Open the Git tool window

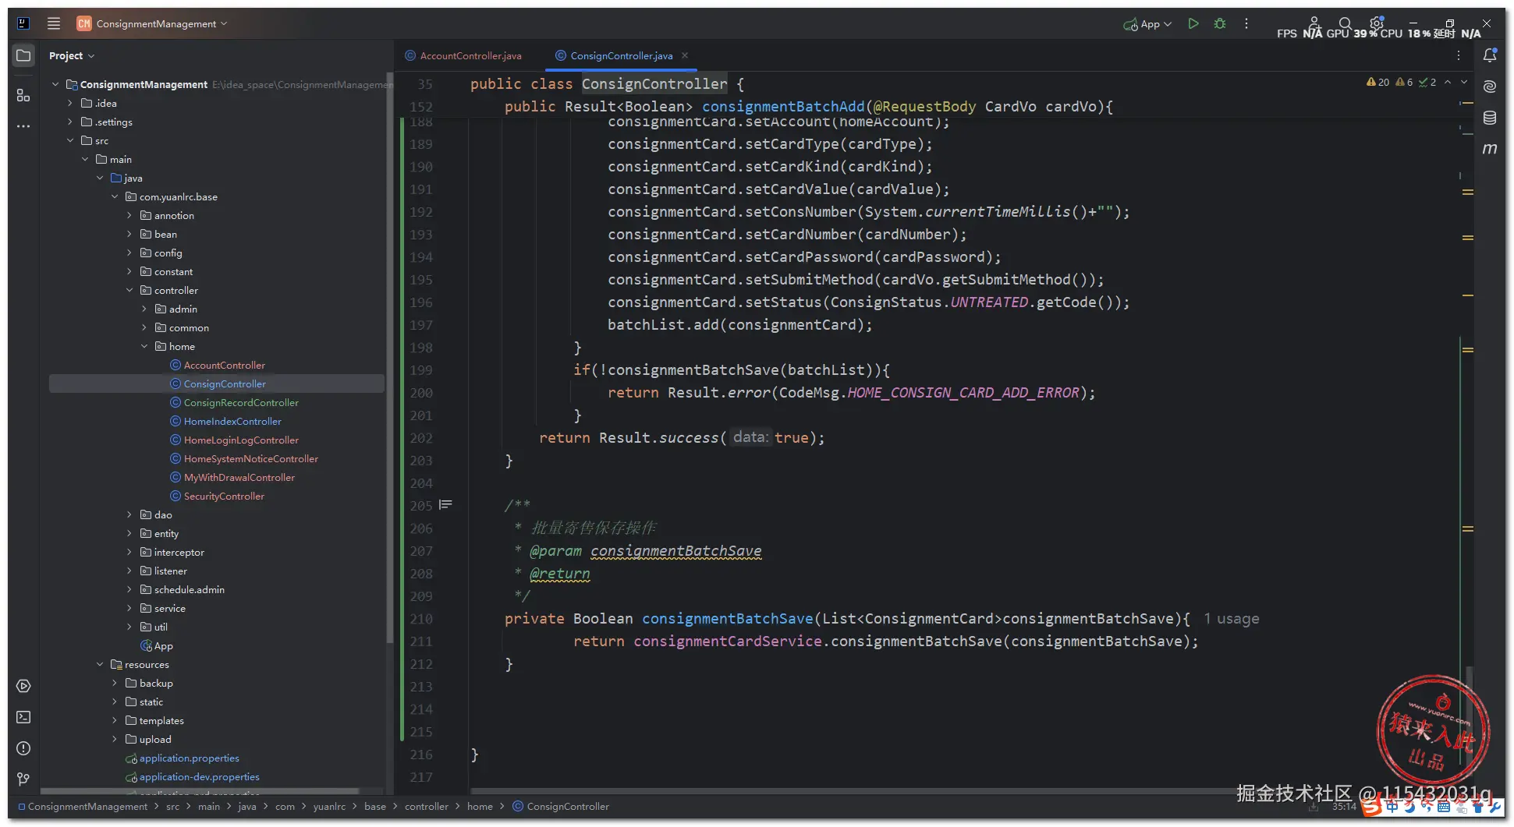coord(23,779)
